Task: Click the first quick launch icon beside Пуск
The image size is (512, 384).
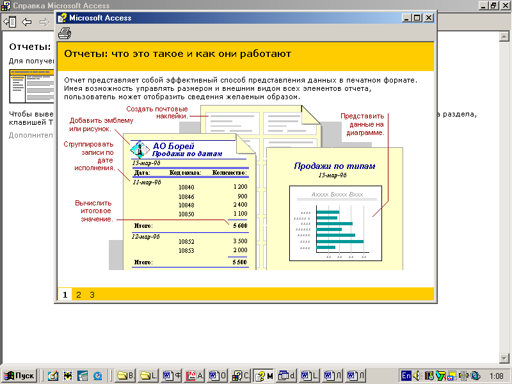Action: 52,376
